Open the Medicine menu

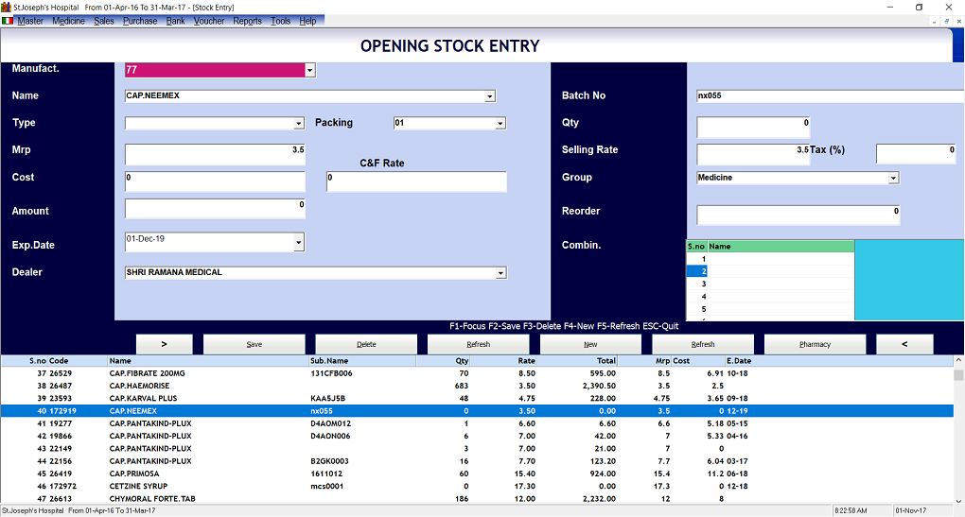tap(68, 21)
